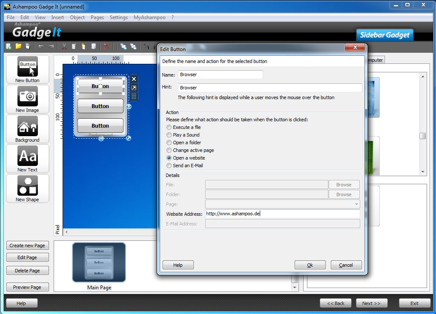Cancel the Edit Button dialog

coord(346,265)
